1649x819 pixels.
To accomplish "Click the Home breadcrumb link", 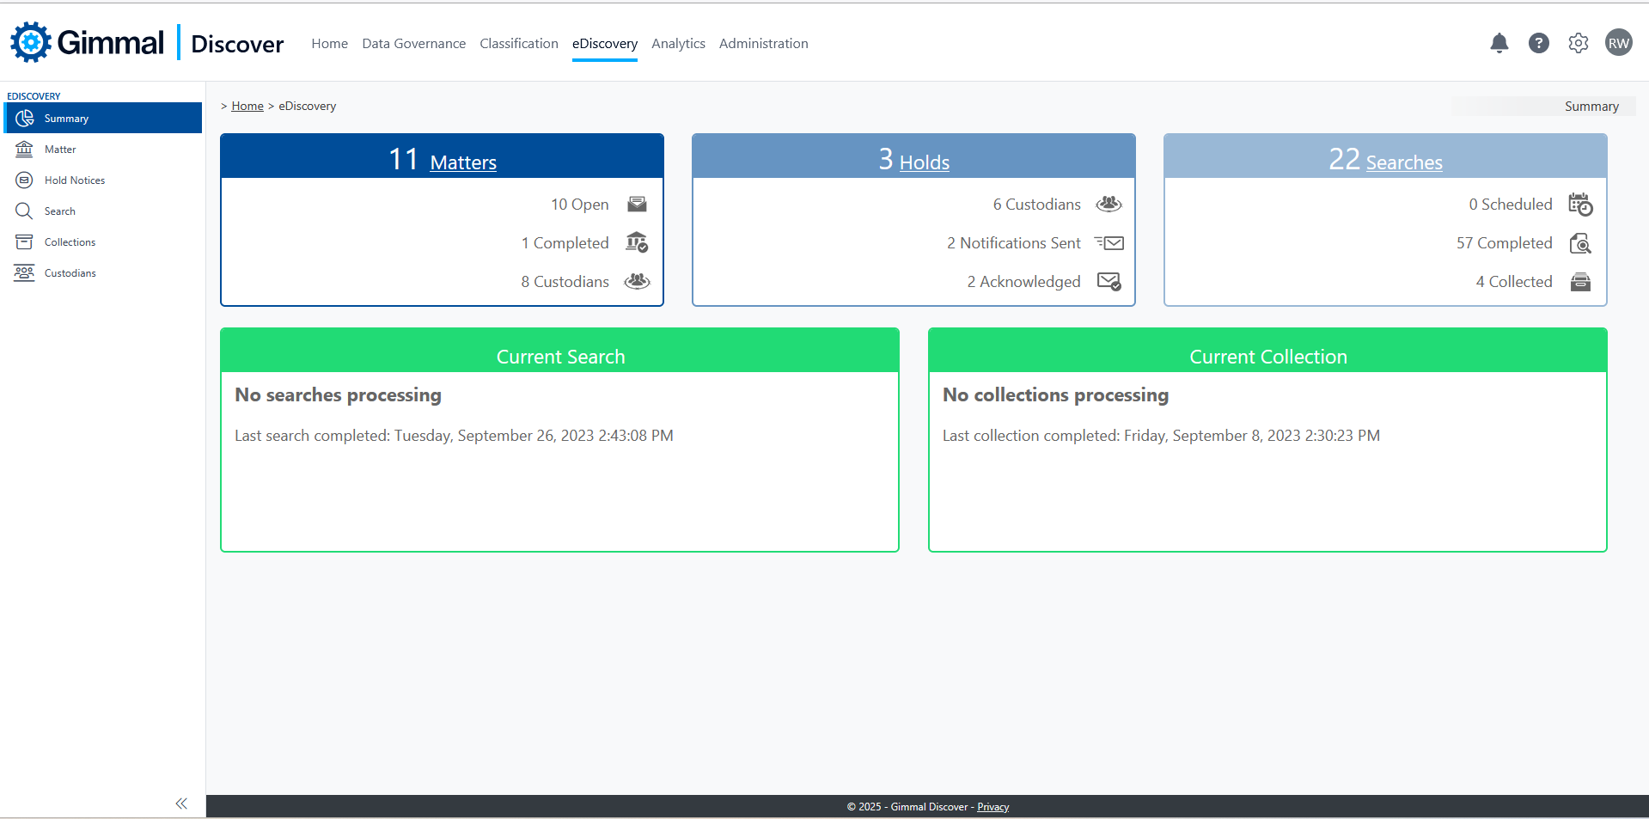I will (247, 107).
